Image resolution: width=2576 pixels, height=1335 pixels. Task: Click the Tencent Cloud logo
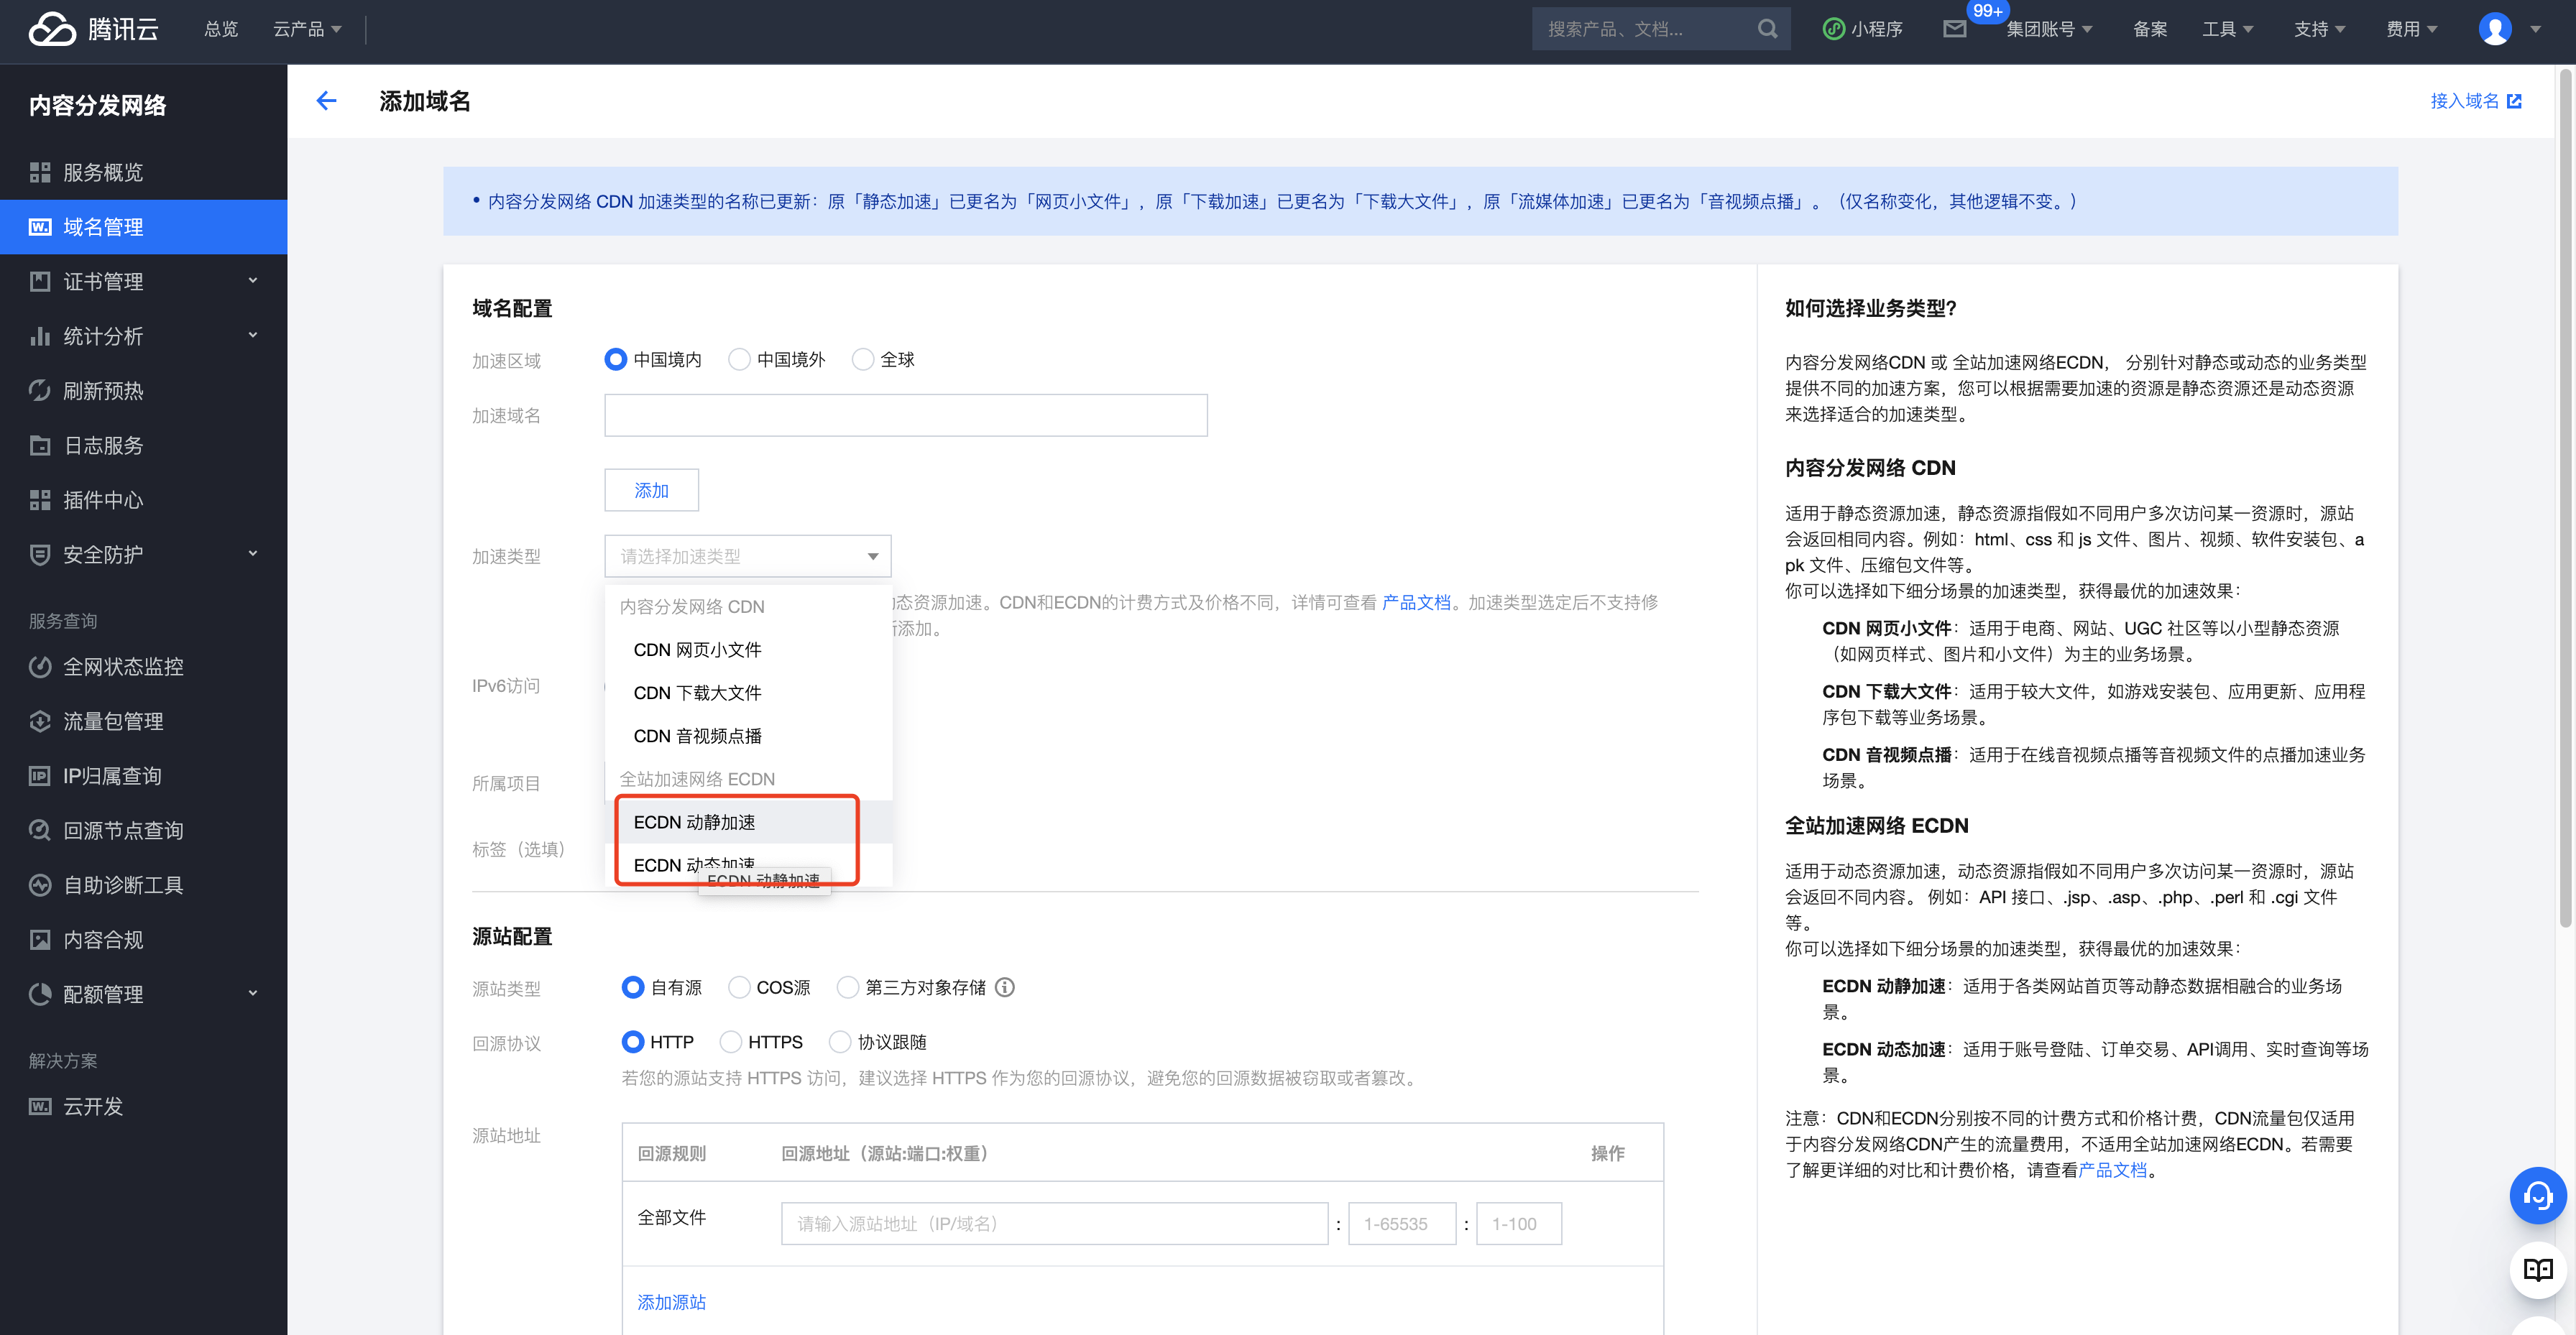[93, 29]
